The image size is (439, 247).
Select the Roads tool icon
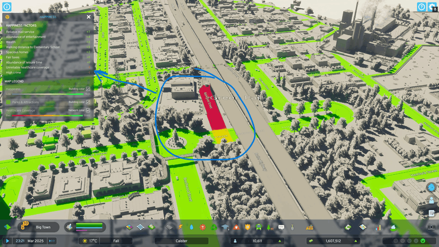click(x=169, y=227)
